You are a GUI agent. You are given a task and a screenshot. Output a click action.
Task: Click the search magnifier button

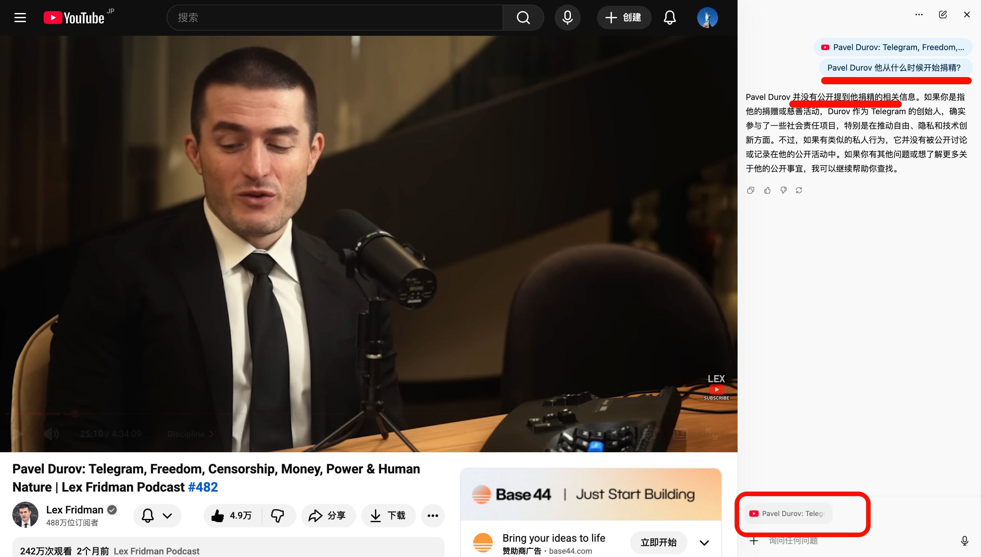(523, 18)
